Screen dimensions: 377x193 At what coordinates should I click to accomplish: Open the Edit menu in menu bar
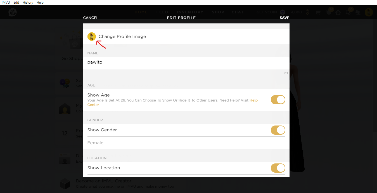pyautogui.click(x=16, y=3)
